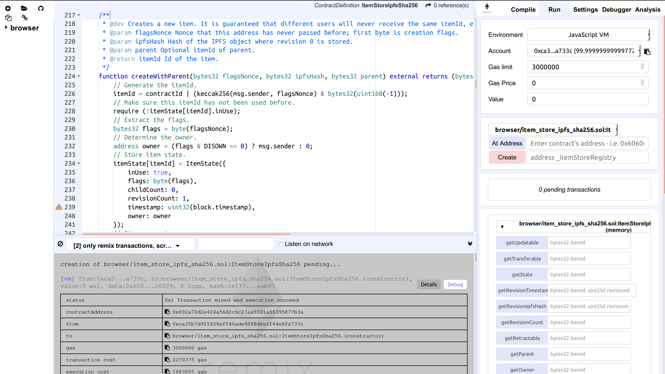
Task: Click the create new file plus icon
Action: tap(8, 8)
